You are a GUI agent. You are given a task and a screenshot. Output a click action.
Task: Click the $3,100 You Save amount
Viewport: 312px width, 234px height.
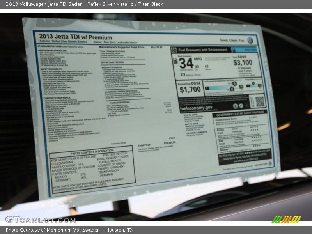[x=243, y=63]
